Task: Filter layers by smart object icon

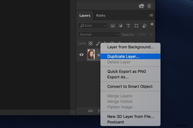Action: pyautogui.click(x=144, y=26)
